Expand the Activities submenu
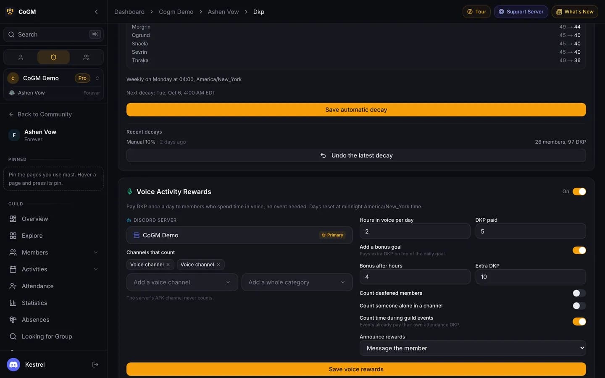Viewport: 605px width, 378px height. tap(96, 269)
